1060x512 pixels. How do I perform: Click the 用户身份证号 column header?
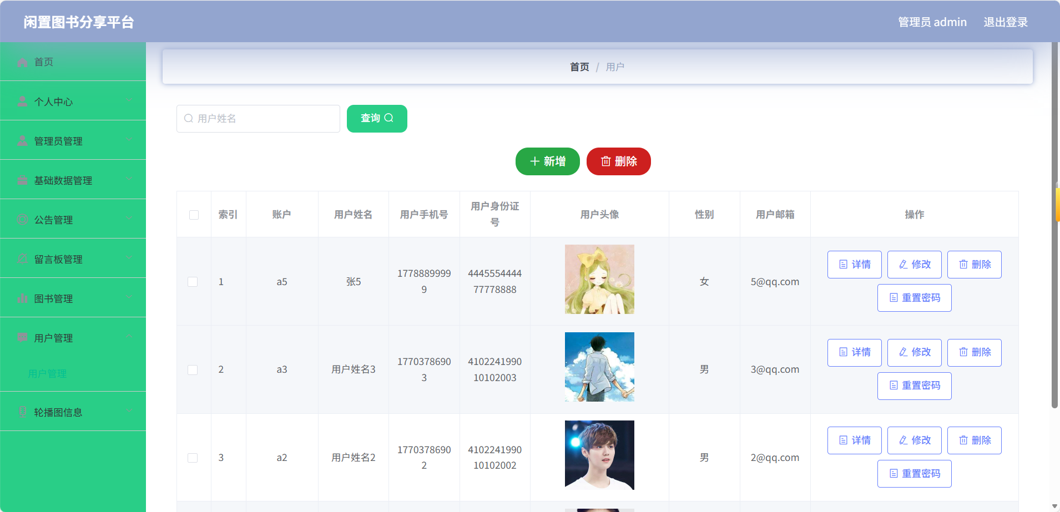point(495,214)
